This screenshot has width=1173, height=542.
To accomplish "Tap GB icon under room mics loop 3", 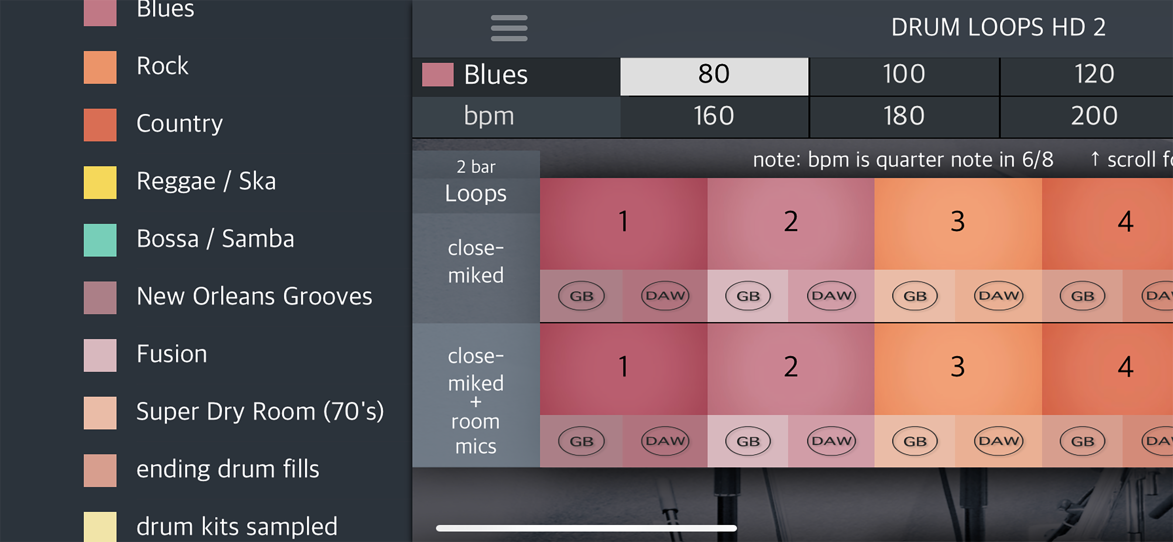I will (915, 441).
